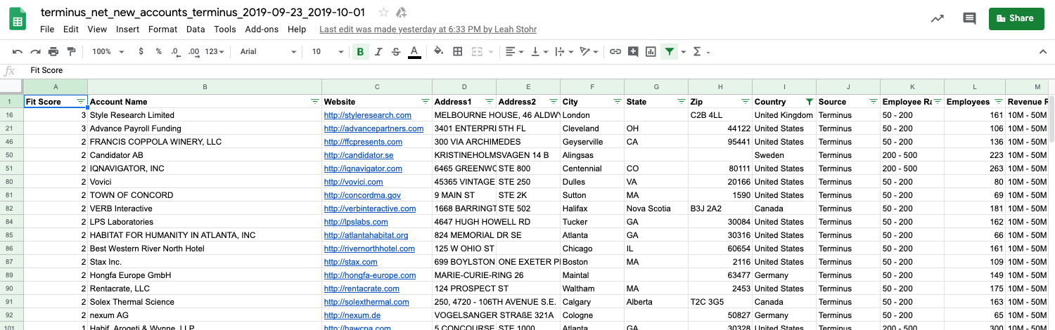Viewport: 1055px width, 330px height.
Task: Open the Account Name column filter
Action: click(315, 102)
